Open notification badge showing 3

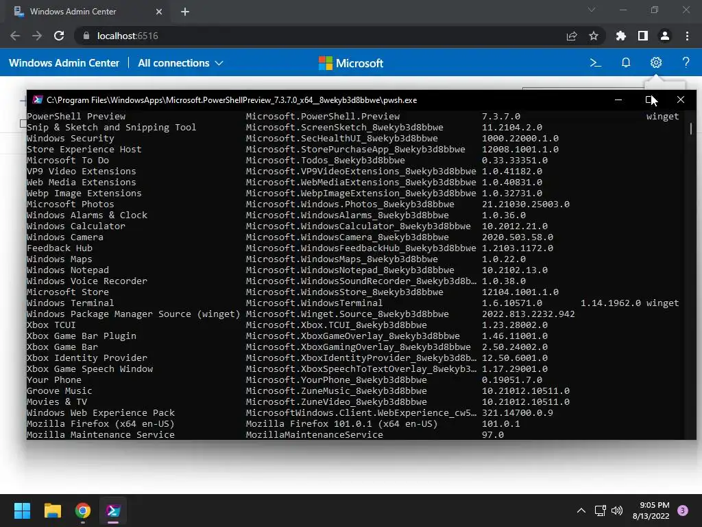click(x=683, y=511)
